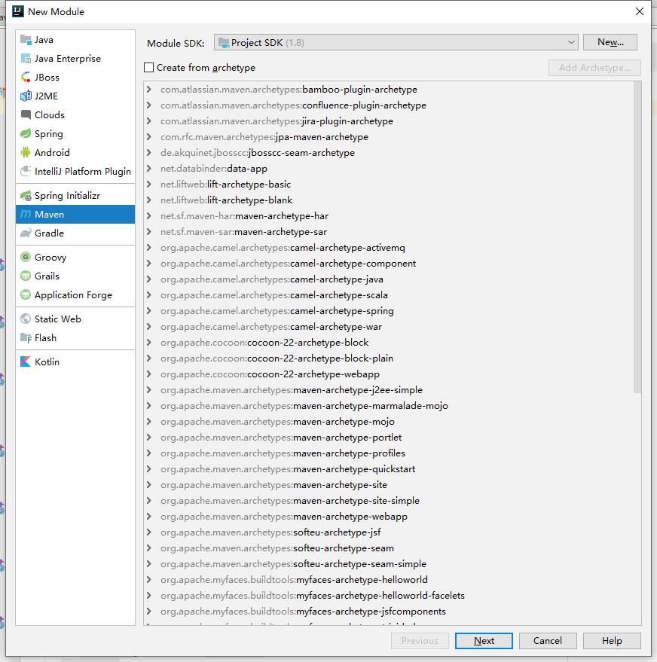This screenshot has width=657, height=662.
Task: Choose the Spring Initializr icon
Action: pos(26,196)
